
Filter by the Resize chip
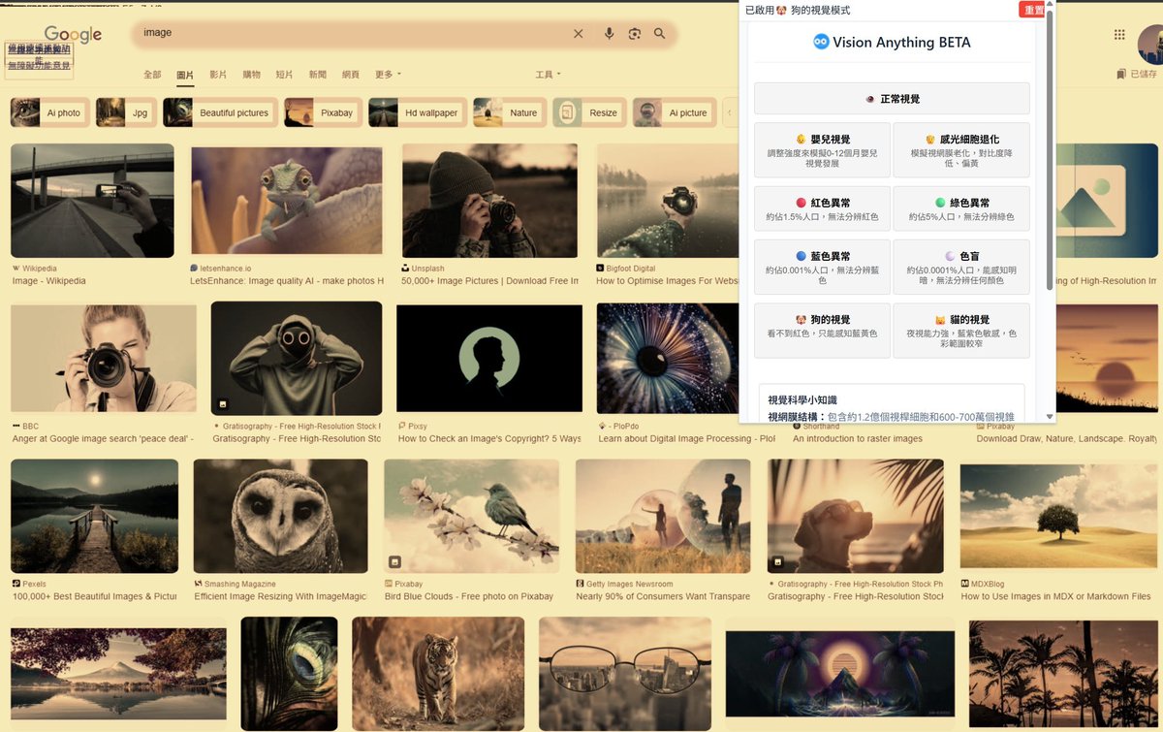click(x=589, y=112)
